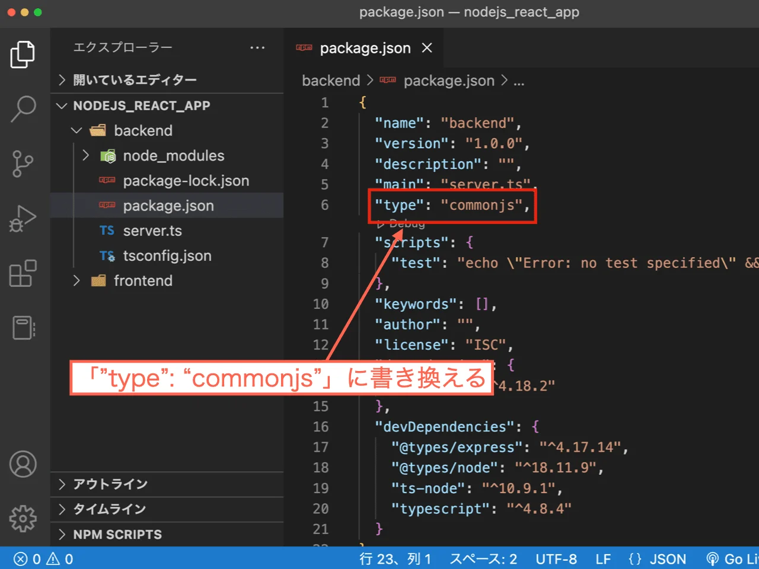The height and width of the screenshot is (569, 759).
Task: Open the Search view in the Activity Bar
Action: point(23,108)
